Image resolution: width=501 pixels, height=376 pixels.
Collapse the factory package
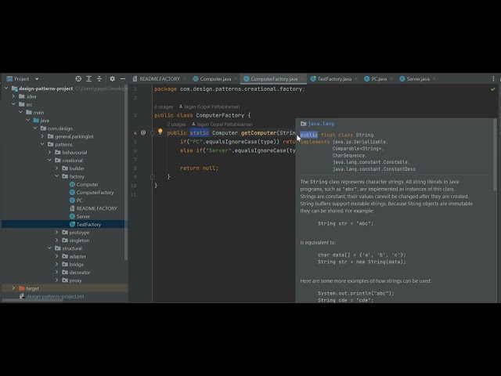57,175
